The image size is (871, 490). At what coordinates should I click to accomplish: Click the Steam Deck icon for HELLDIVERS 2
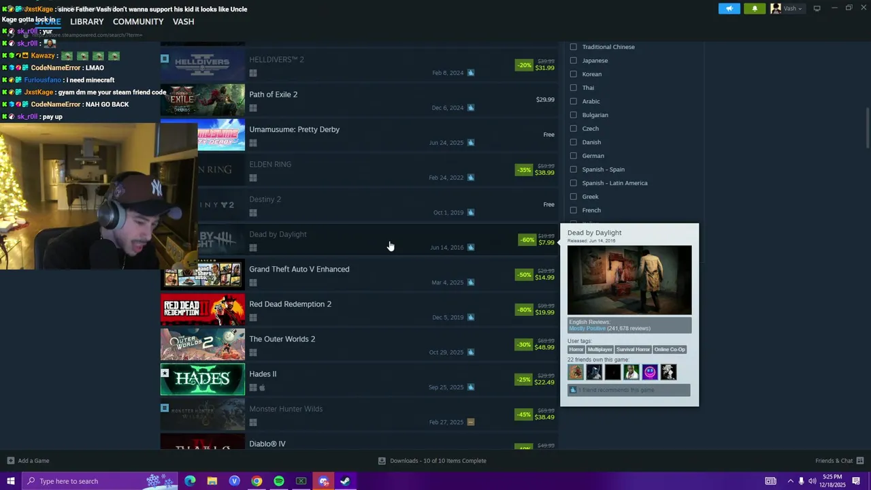(470, 73)
